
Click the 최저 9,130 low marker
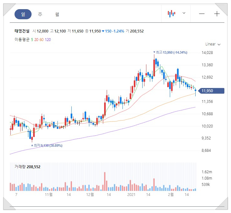click(x=47, y=145)
